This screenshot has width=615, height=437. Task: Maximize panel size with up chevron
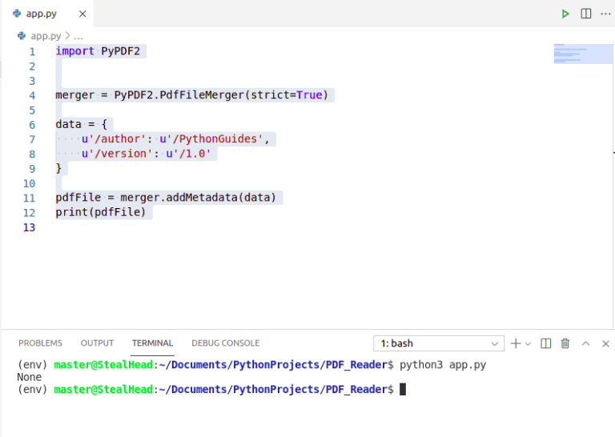pos(585,343)
